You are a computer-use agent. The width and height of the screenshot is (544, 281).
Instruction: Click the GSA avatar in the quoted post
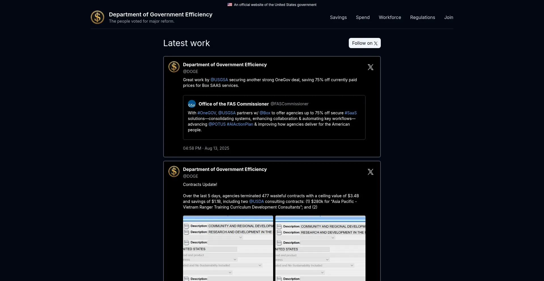pos(192,104)
